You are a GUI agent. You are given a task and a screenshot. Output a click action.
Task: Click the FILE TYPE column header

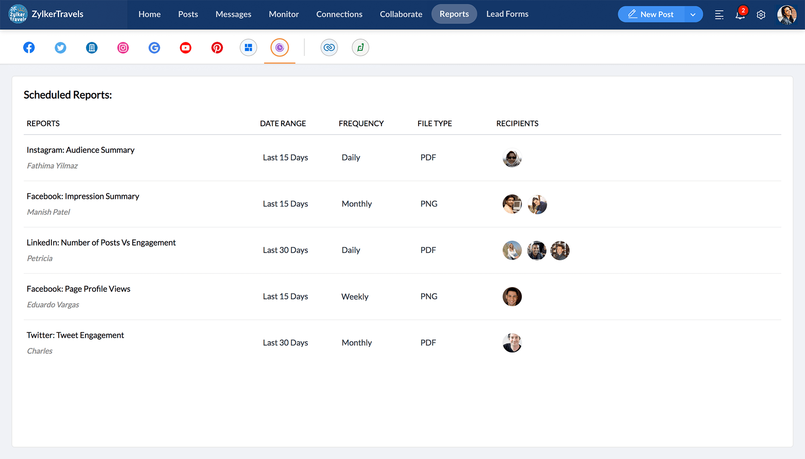click(x=434, y=123)
